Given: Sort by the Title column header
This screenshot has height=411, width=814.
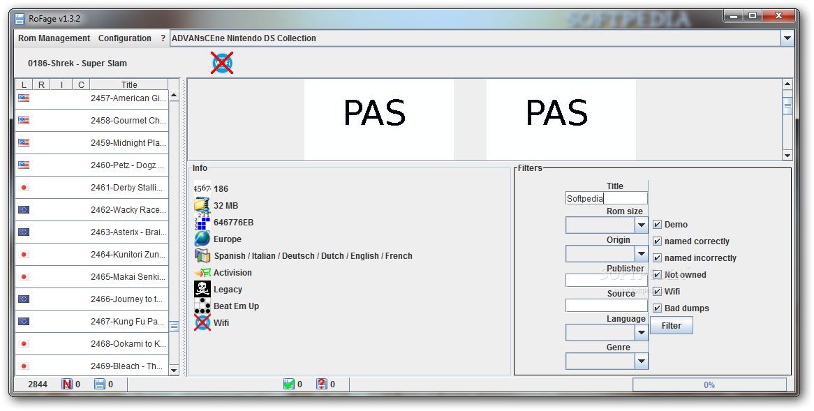Looking at the screenshot, I should click(x=129, y=84).
